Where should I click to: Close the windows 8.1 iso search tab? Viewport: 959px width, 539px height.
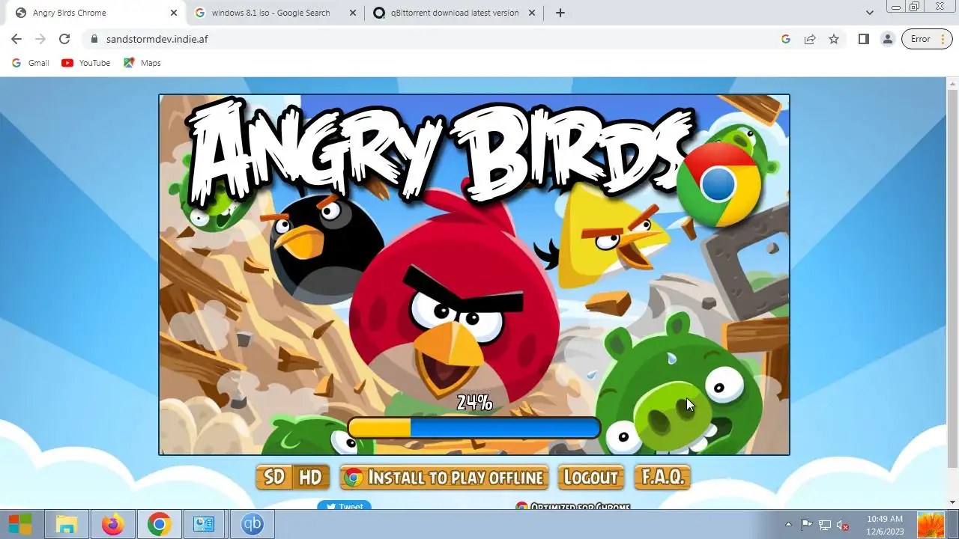353,13
